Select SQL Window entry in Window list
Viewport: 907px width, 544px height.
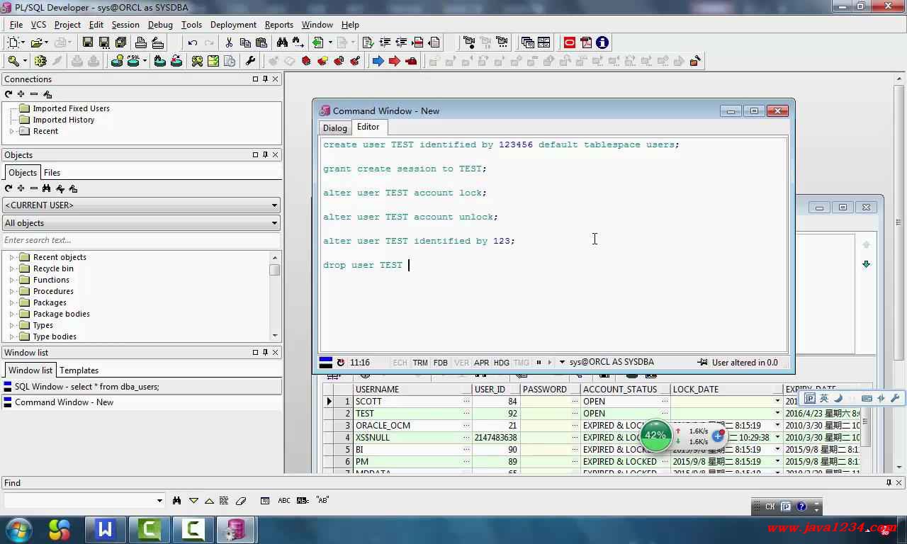click(x=142, y=387)
